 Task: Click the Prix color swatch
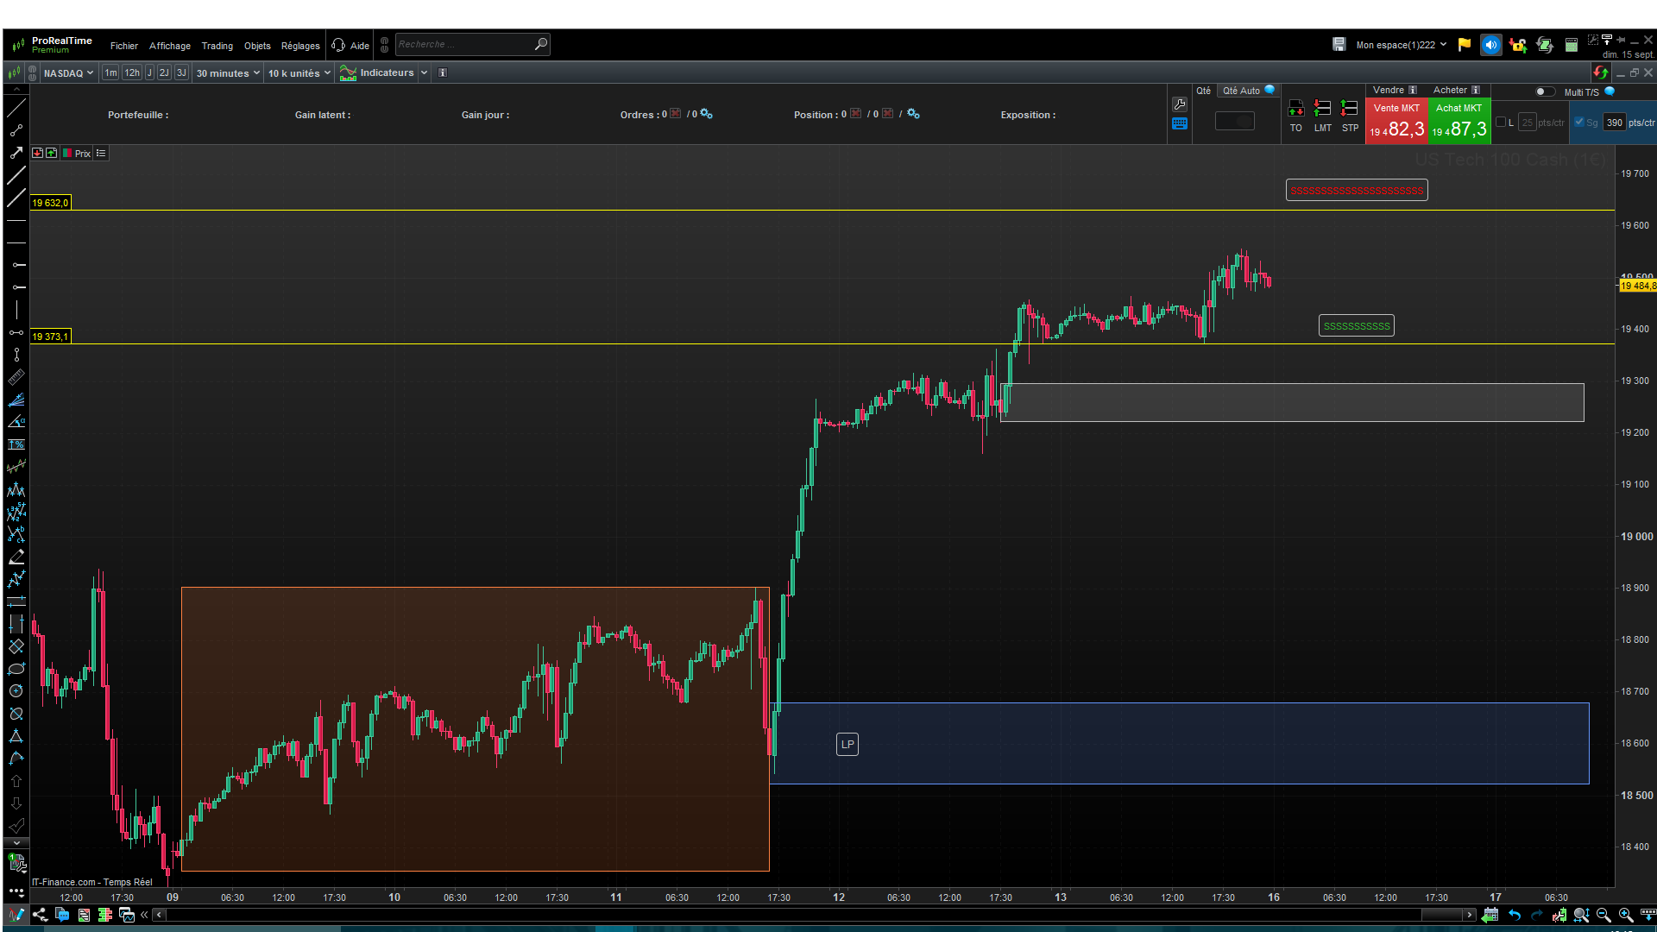point(67,154)
